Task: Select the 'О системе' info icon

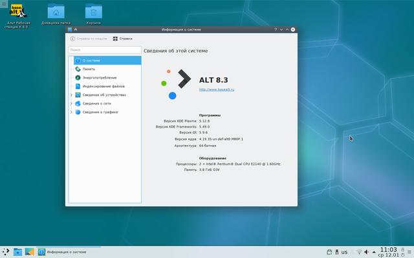Action: (78, 61)
